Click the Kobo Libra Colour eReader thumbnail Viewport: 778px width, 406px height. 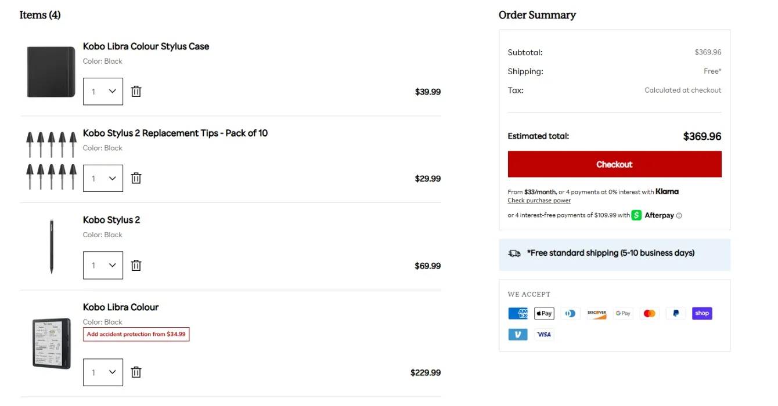[x=52, y=343]
